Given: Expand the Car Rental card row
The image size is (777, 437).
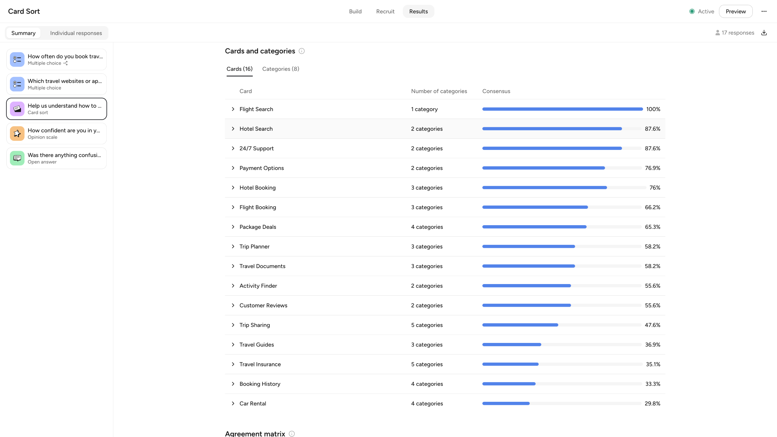Looking at the screenshot, I should (x=233, y=403).
